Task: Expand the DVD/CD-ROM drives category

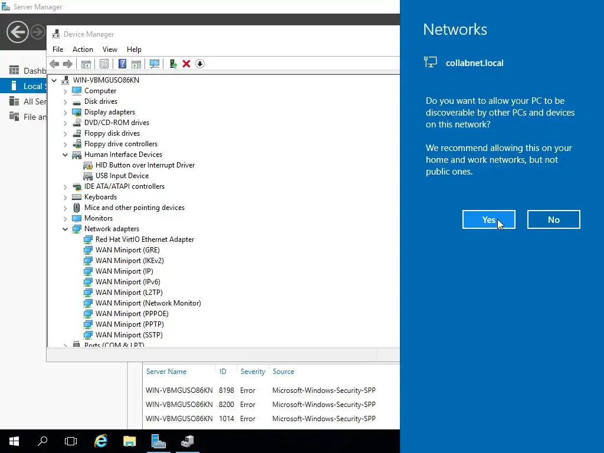Action: pyautogui.click(x=65, y=123)
